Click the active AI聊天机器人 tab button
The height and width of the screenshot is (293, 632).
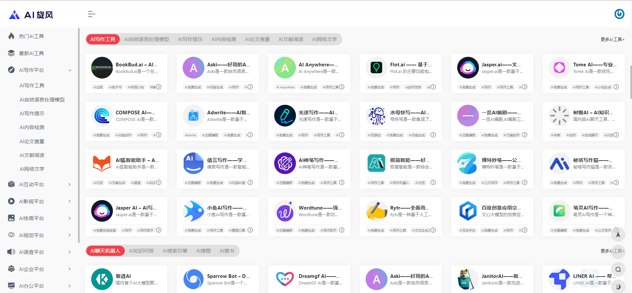coord(105,251)
